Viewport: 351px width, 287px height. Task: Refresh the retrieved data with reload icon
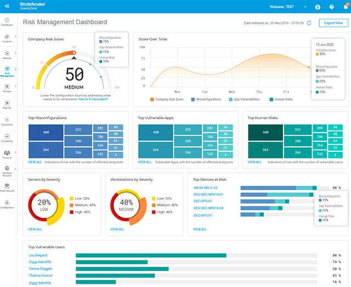pyautogui.click(x=309, y=23)
